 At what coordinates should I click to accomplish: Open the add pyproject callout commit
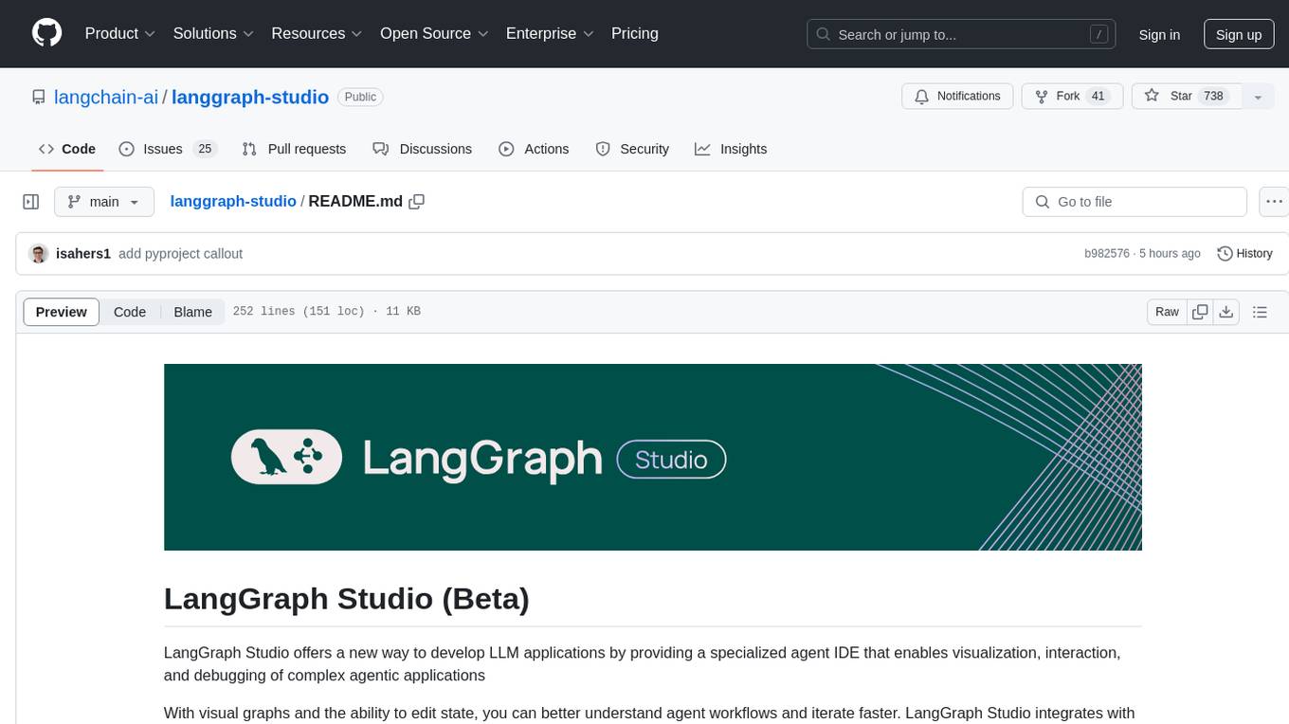click(x=181, y=254)
